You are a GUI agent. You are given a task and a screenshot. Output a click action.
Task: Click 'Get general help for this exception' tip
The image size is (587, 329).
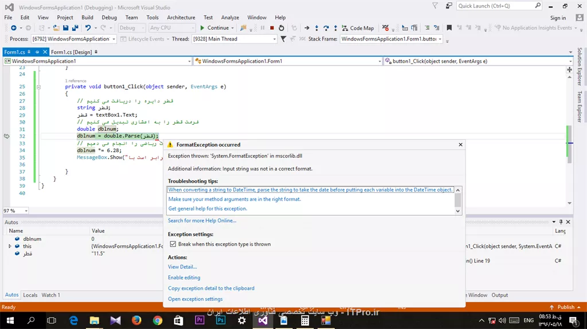[208, 209]
